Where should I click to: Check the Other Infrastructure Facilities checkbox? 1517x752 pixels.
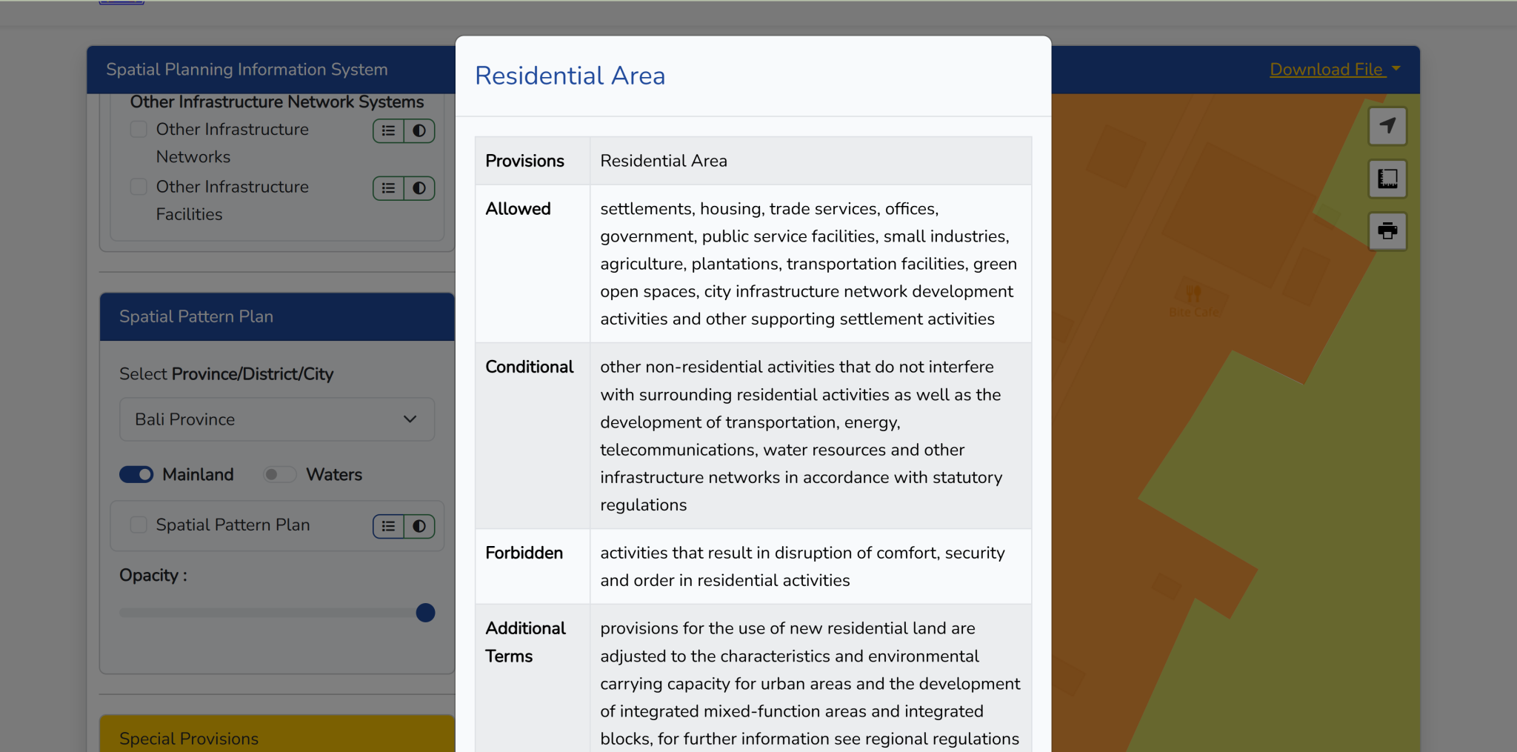(x=139, y=186)
